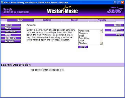
Task: Click the Start Over button
Action: (x=114, y=30)
